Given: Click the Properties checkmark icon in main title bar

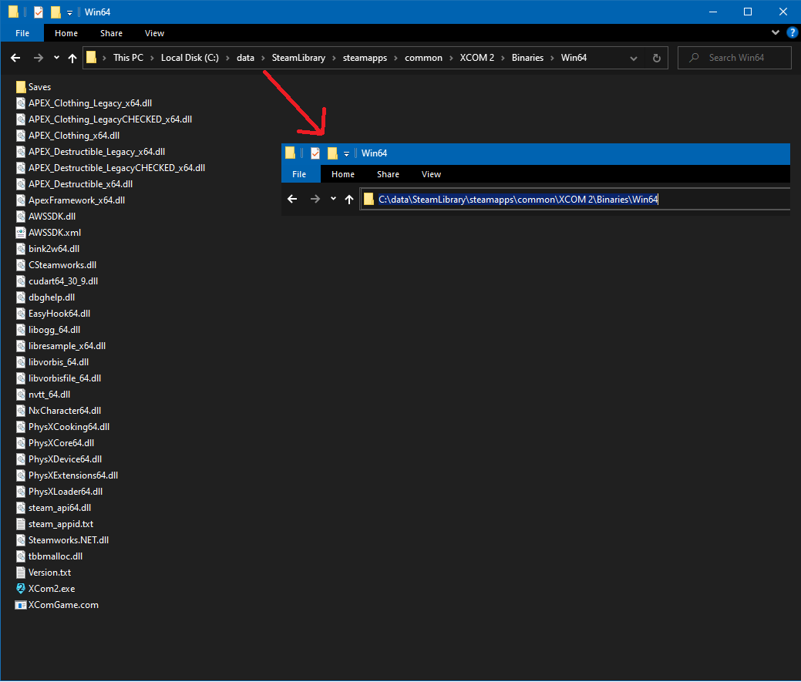Looking at the screenshot, I should tap(39, 12).
